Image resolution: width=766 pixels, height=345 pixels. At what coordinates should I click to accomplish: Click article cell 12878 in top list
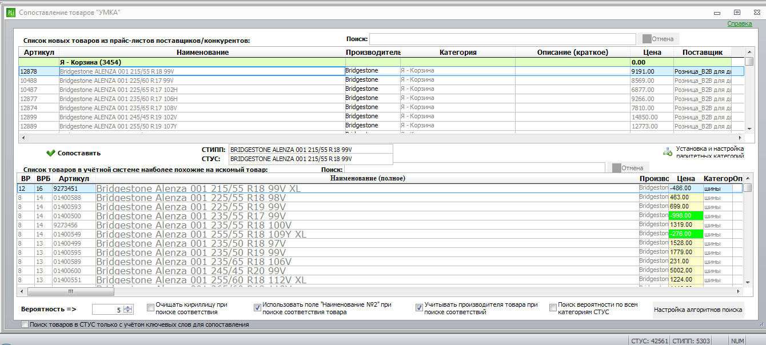(x=39, y=71)
